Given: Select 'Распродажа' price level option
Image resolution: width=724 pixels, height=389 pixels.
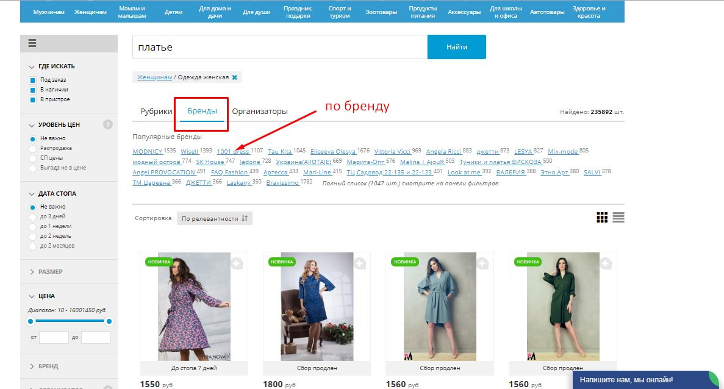Looking at the screenshot, I should [32, 149].
